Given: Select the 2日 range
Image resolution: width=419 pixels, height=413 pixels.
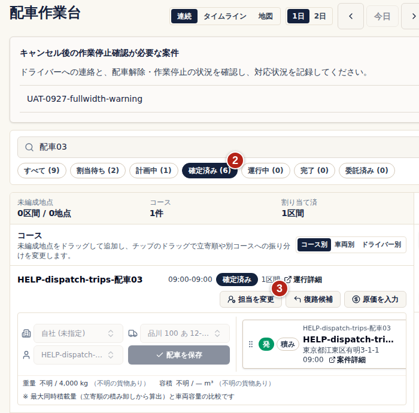Looking at the screenshot, I should (x=320, y=16).
